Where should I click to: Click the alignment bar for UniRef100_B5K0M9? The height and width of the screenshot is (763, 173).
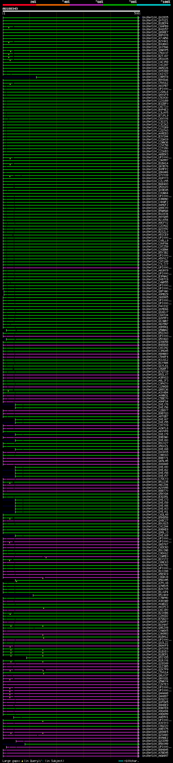[82, 744]
